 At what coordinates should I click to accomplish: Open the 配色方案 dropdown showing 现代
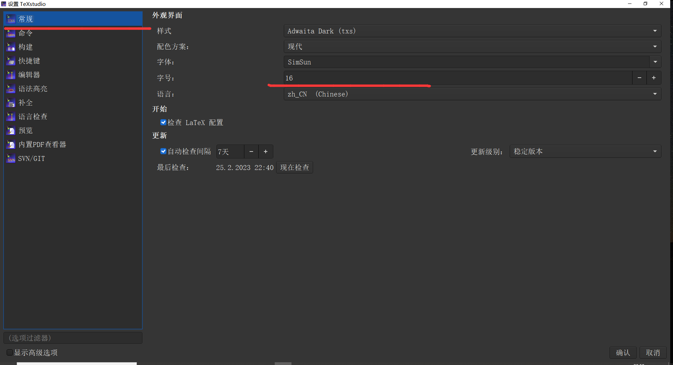pyautogui.click(x=472, y=46)
